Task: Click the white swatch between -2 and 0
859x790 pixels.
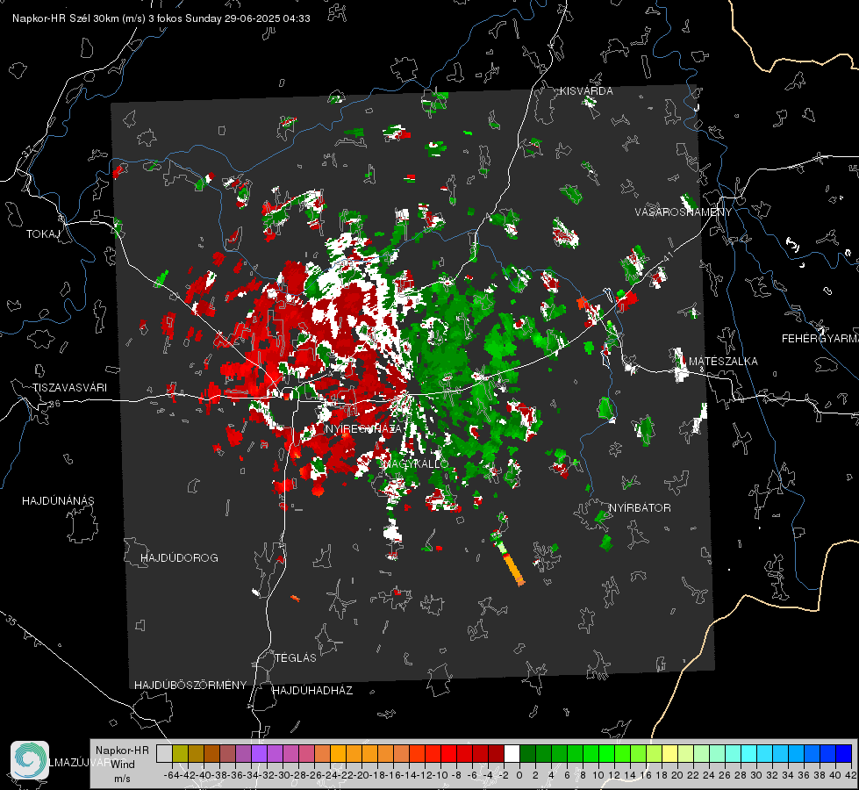Action: [512, 753]
